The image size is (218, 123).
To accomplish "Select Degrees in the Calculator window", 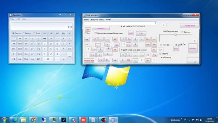I will point(17,33).
